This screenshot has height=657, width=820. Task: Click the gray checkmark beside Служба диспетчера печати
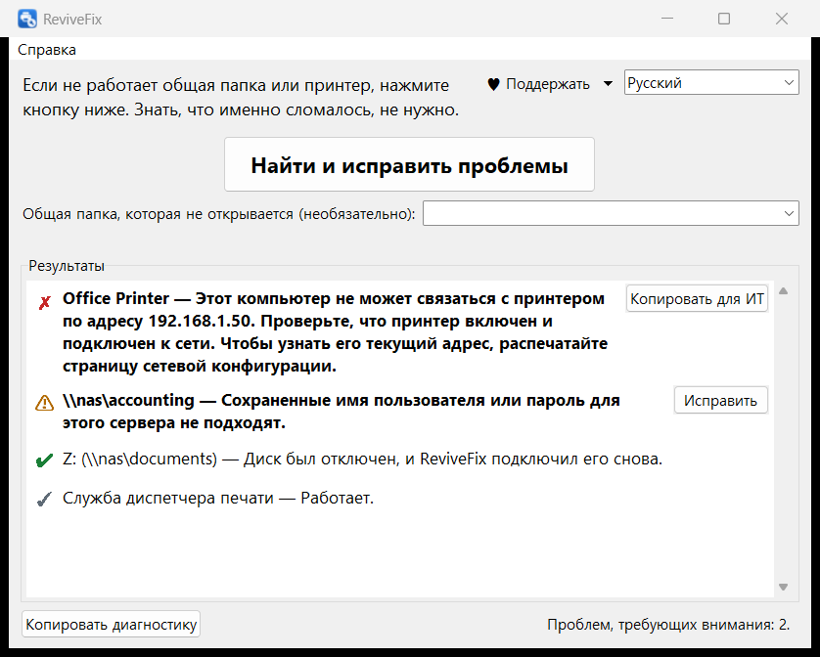click(x=44, y=500)
